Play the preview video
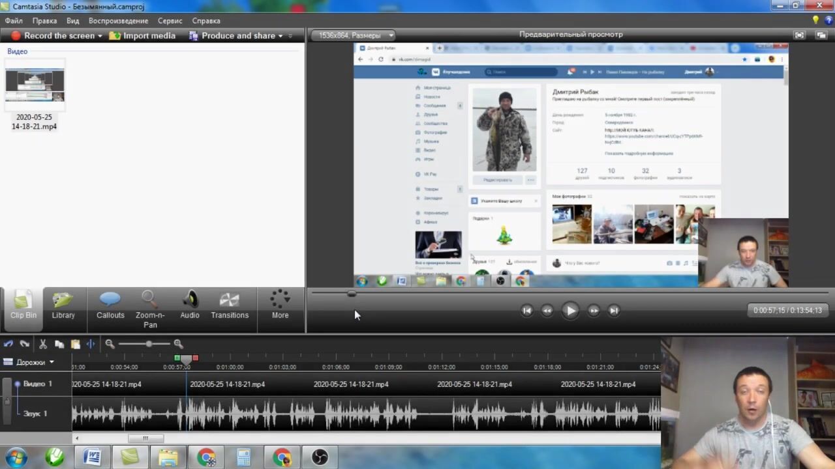 570,311
